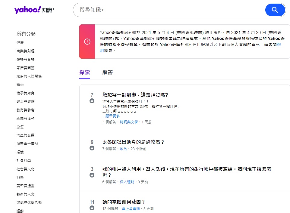Select 藝術與人文 category
This screenshot has width=290, height=213.
coord(25,194)
